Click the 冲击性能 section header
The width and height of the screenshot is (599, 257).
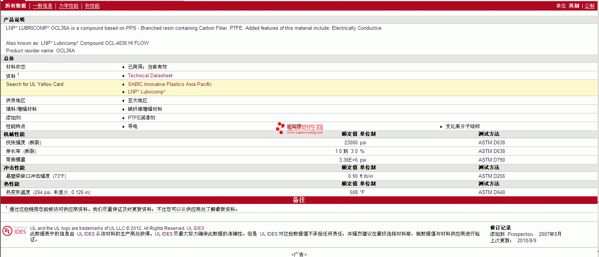(14, 168)
